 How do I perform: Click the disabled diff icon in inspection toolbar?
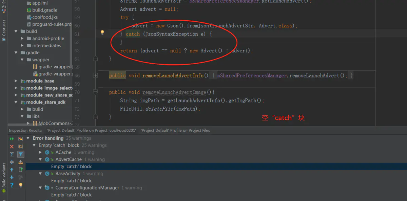point(21,177)
